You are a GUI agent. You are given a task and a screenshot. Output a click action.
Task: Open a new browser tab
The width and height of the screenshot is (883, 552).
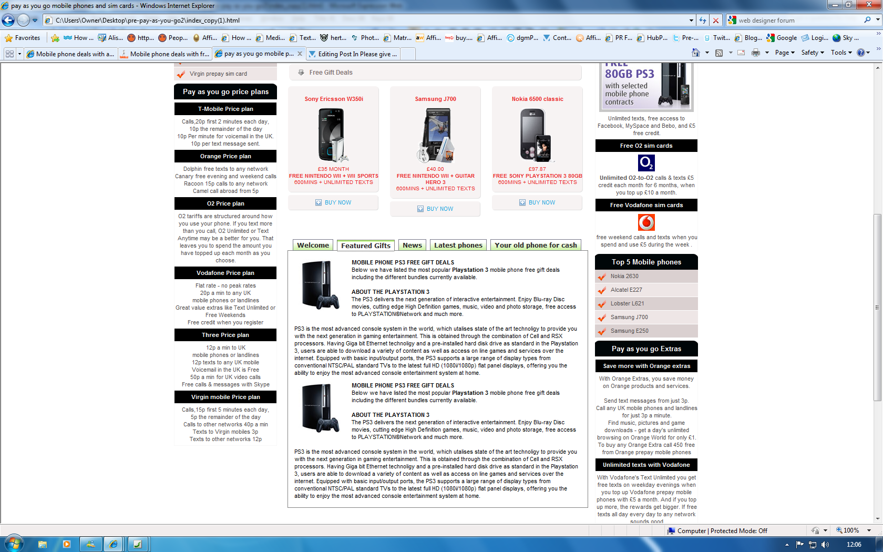click(x=408, y=54)
